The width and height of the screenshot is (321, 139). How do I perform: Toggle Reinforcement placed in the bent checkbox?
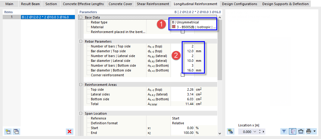click(183, 32)
